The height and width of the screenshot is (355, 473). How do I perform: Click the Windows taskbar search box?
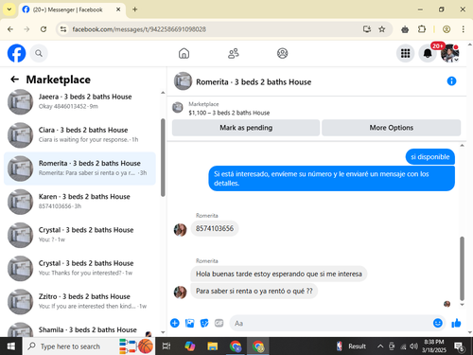(x=89, y=346)
